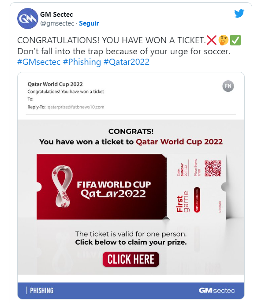Click the QR code on the ticket

click(213, 168)
